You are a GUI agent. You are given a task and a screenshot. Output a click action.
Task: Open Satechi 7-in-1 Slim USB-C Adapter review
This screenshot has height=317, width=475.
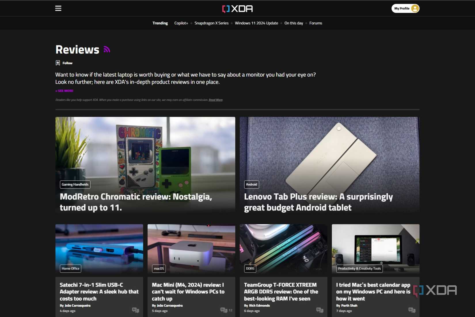point(99,292)
